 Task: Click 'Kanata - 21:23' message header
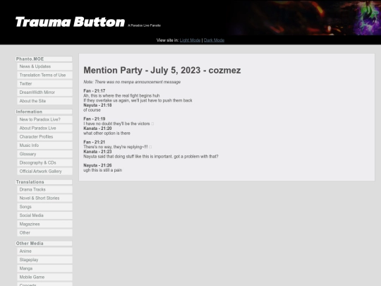pos(97,152)
